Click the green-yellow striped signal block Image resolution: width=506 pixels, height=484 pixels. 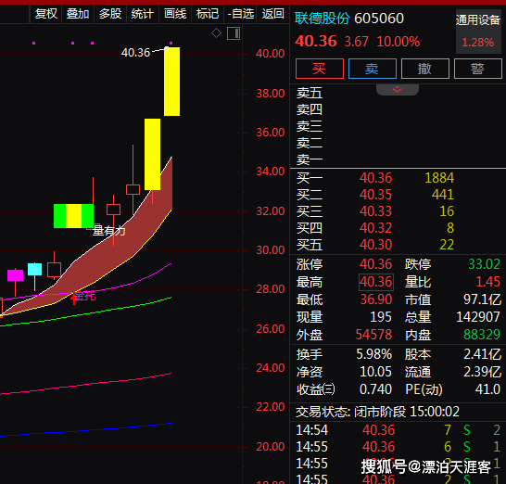73,216
